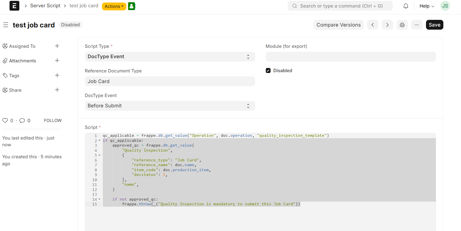Go to previous document arrow

[x=372, y=25]
